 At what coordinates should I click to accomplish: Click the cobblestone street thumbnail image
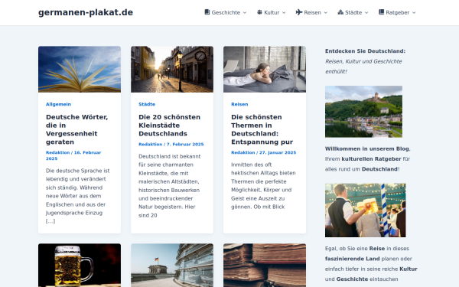pos(172,69)
